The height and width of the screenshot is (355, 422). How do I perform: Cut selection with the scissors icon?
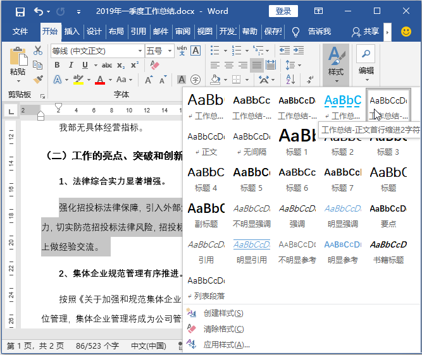[38, 51]
